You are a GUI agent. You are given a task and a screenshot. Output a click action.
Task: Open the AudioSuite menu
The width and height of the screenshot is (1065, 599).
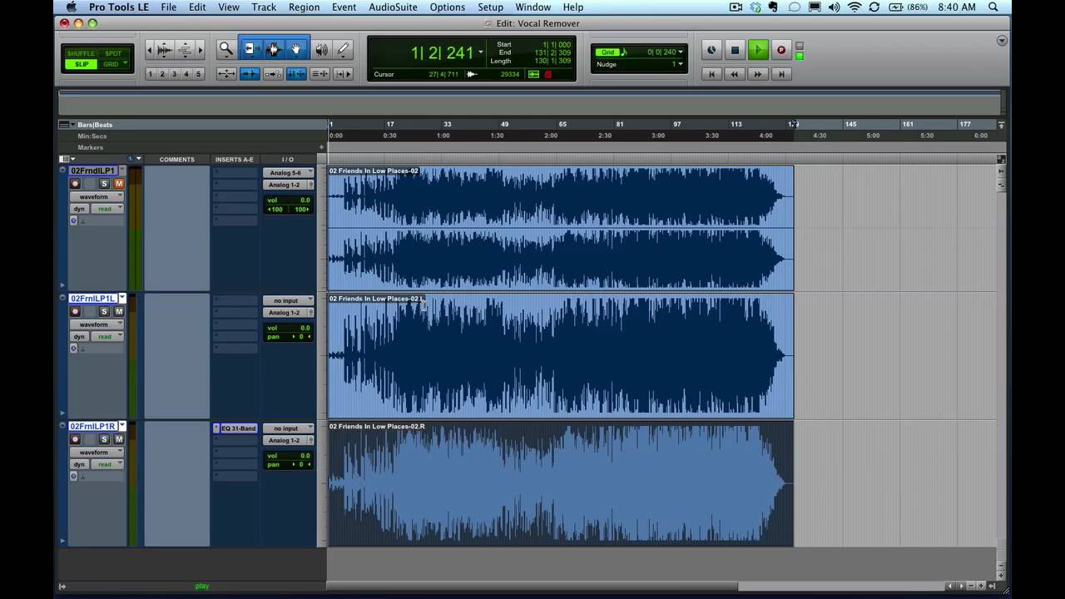393,7
